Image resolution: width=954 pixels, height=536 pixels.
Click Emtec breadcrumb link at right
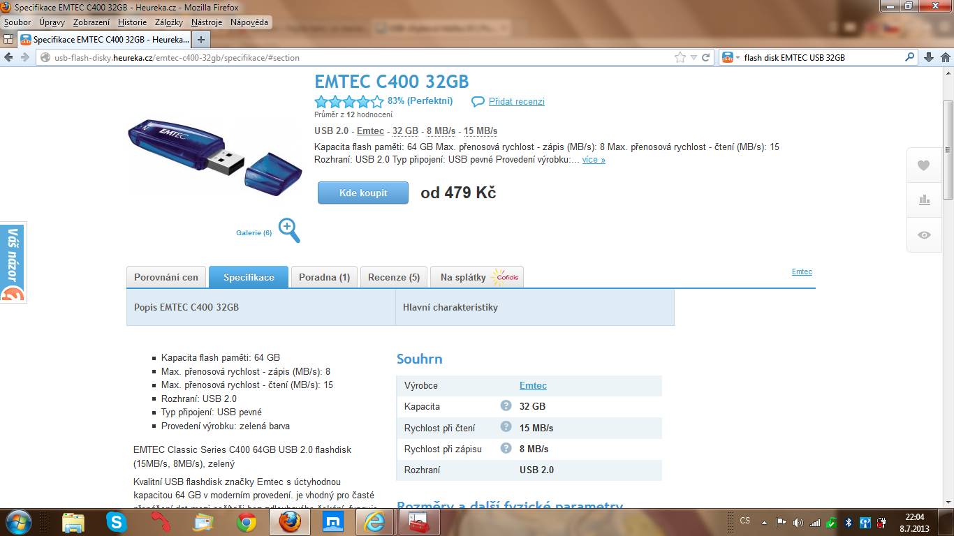point(802,271)
